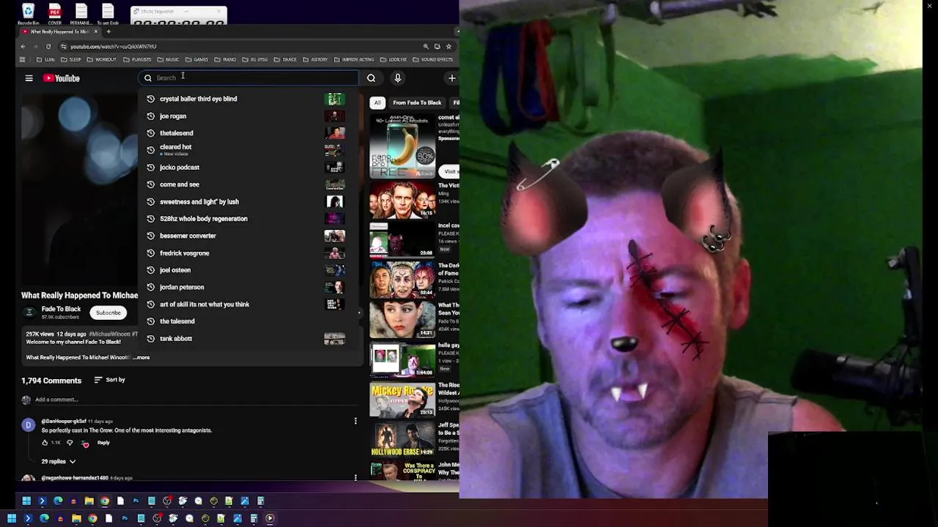Click the magnifier search button
The height and width of the screenshot is (527, 938).
[371, 78]
